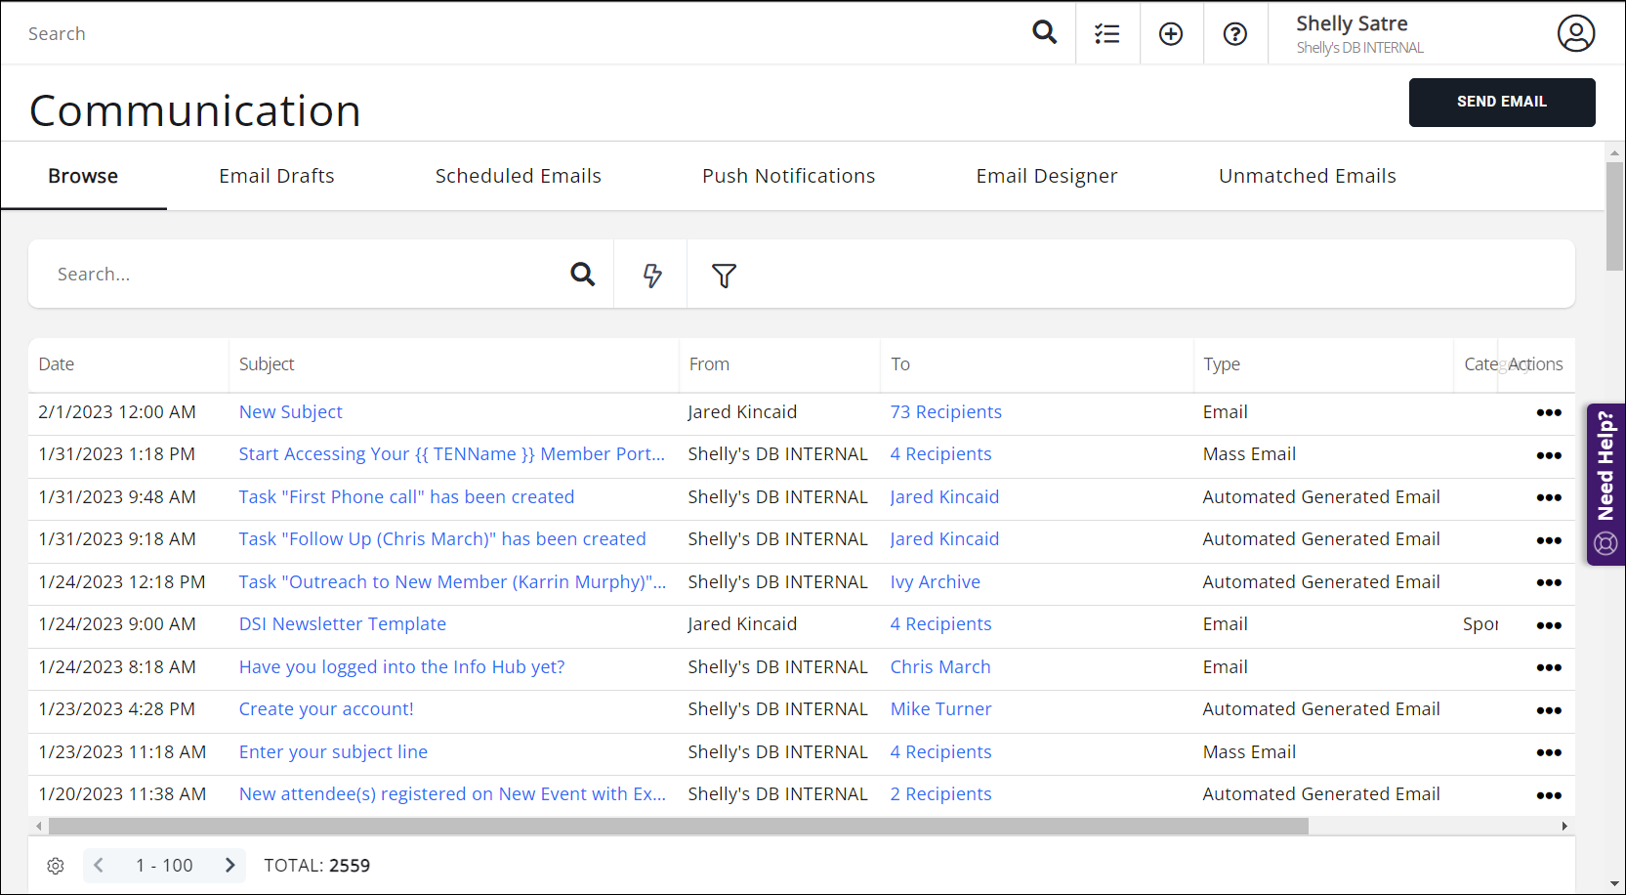
Task: Open the user profile avatar icon
Action: click(1575, 33)
